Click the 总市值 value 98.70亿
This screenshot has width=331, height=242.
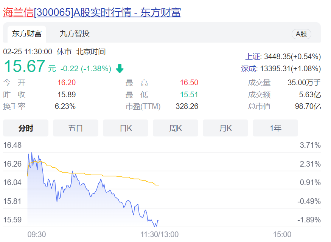pos(308,106)
